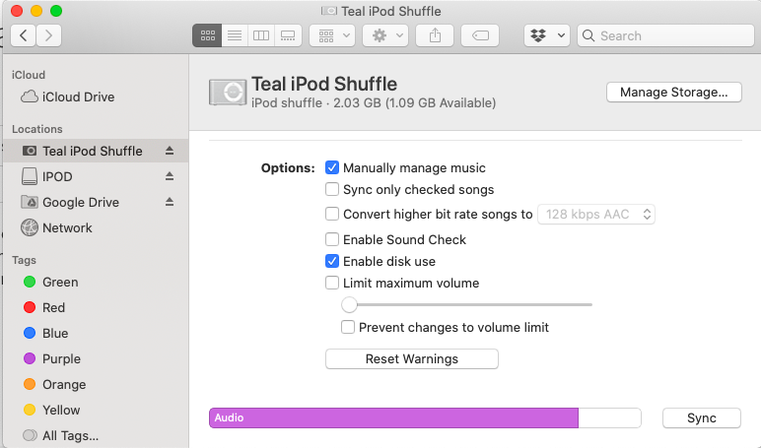Switch Finder to list view
This screenshot has height=448, width=761.
234,35
